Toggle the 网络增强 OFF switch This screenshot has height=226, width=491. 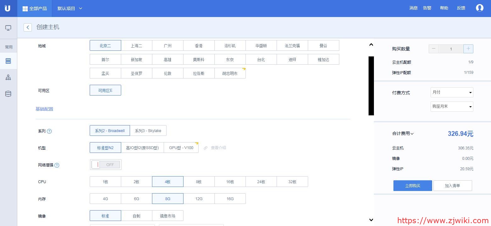click(105, 165)
